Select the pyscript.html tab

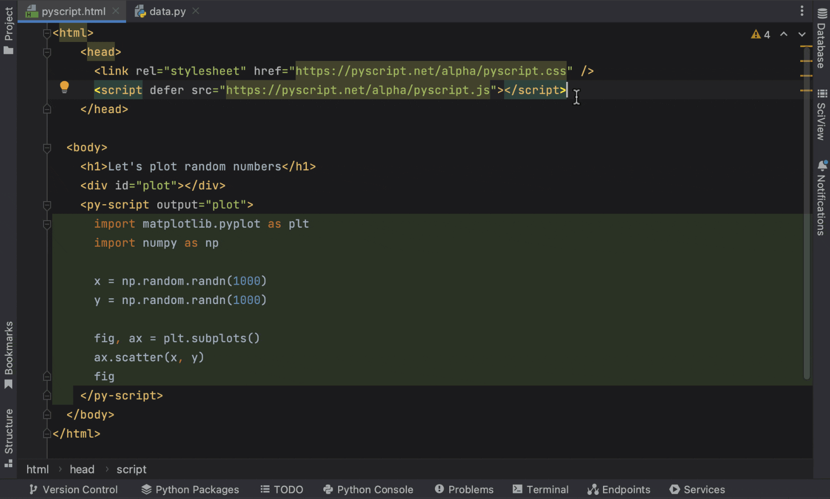pos(72,11)
